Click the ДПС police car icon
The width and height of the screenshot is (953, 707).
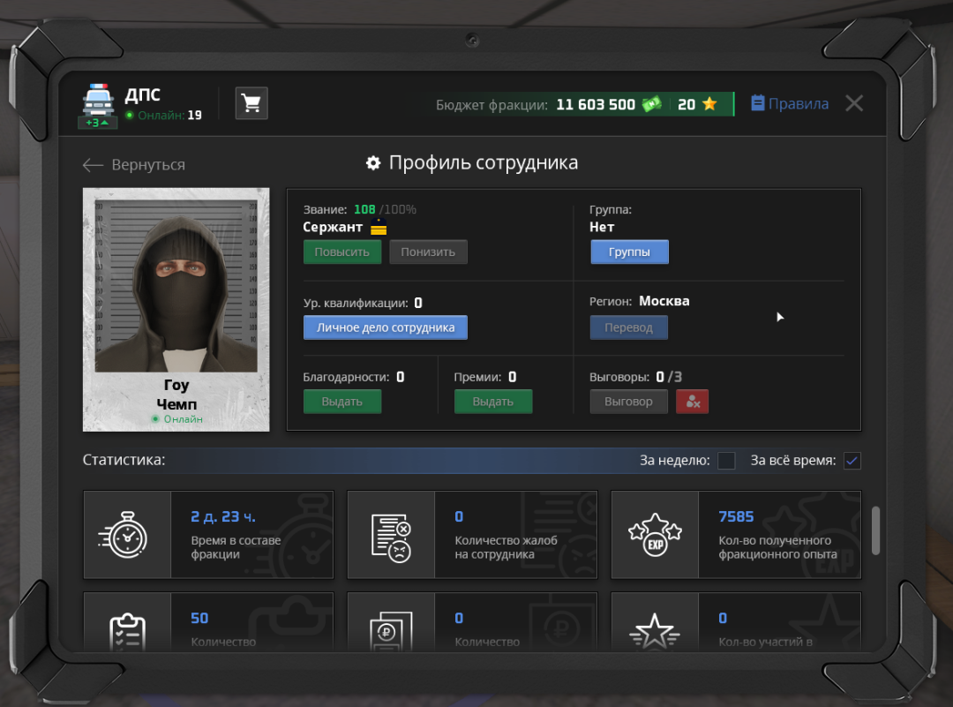point(98,100)
